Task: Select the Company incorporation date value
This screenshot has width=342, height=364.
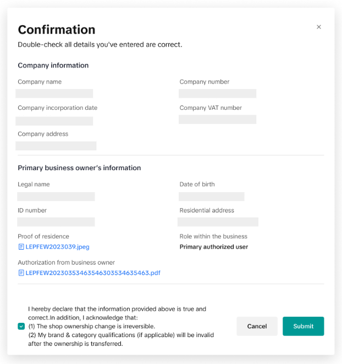Action: (x=54, y=121)
